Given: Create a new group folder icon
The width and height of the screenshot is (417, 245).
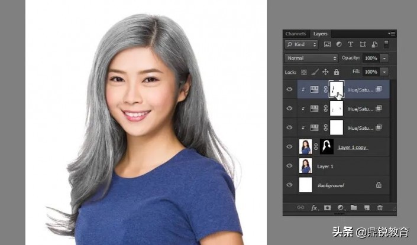Looking at the screenshot, I should 354,207.
